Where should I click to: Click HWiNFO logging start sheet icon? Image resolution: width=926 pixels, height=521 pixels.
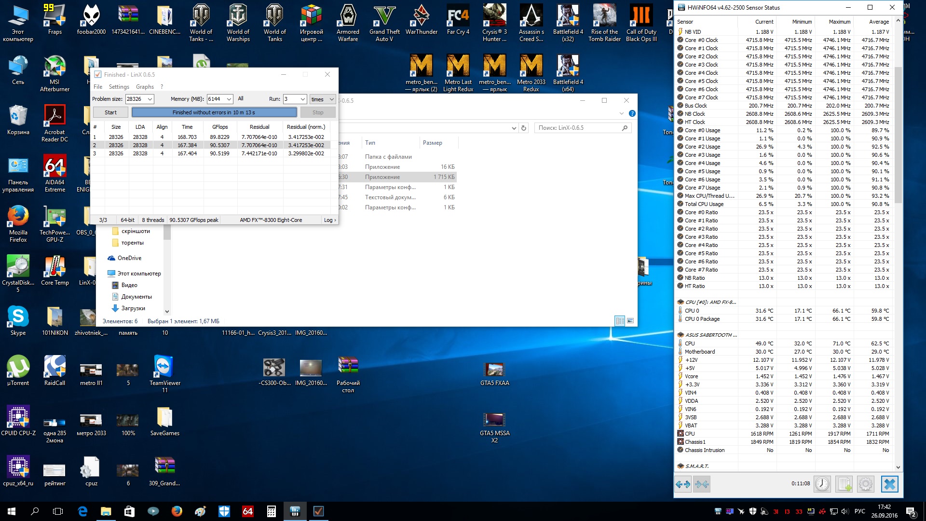pyautogui.click(x=844, y=484)
